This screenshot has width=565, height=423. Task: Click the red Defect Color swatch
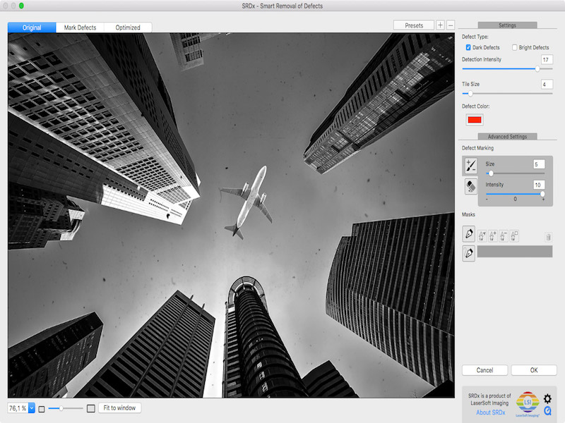tap(474, 120)
